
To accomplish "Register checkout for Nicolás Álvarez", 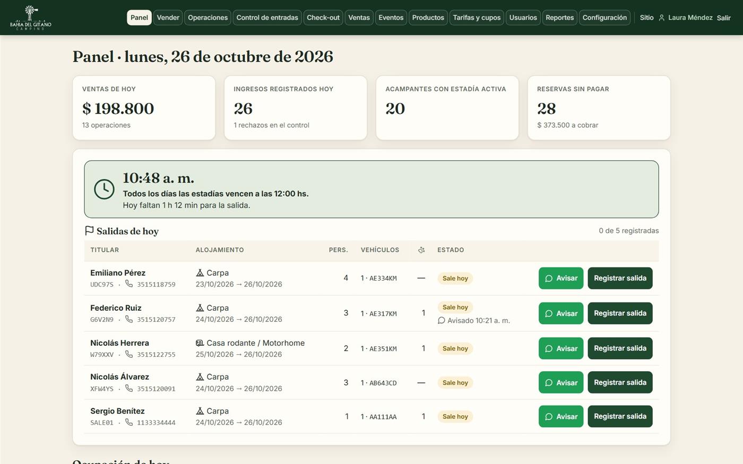I will coord(620,382).
